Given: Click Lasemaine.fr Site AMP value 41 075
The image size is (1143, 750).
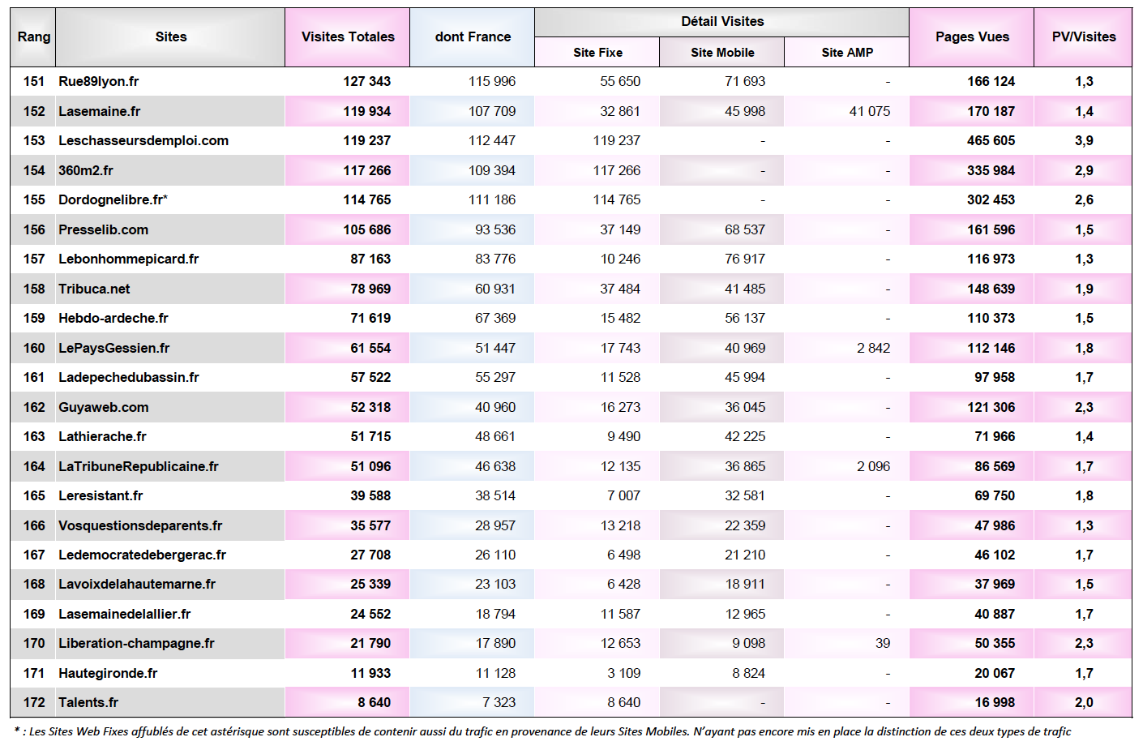Looking at the screenshot, I should (x=869, y=112).
